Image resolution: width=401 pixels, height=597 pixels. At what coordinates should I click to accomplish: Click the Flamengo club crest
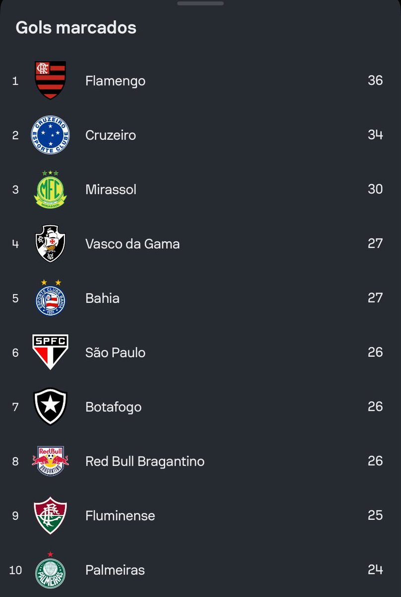50,80
